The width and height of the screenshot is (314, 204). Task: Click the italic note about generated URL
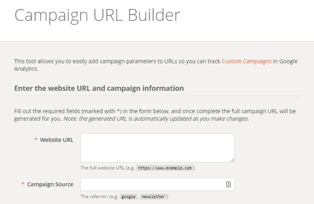[x=156, y=119]
